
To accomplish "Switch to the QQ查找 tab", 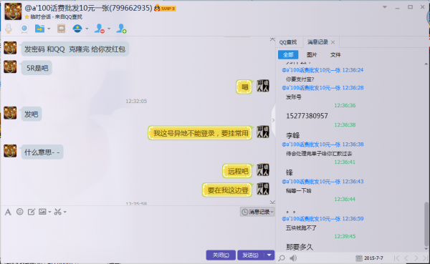I will tap(288, 42).
